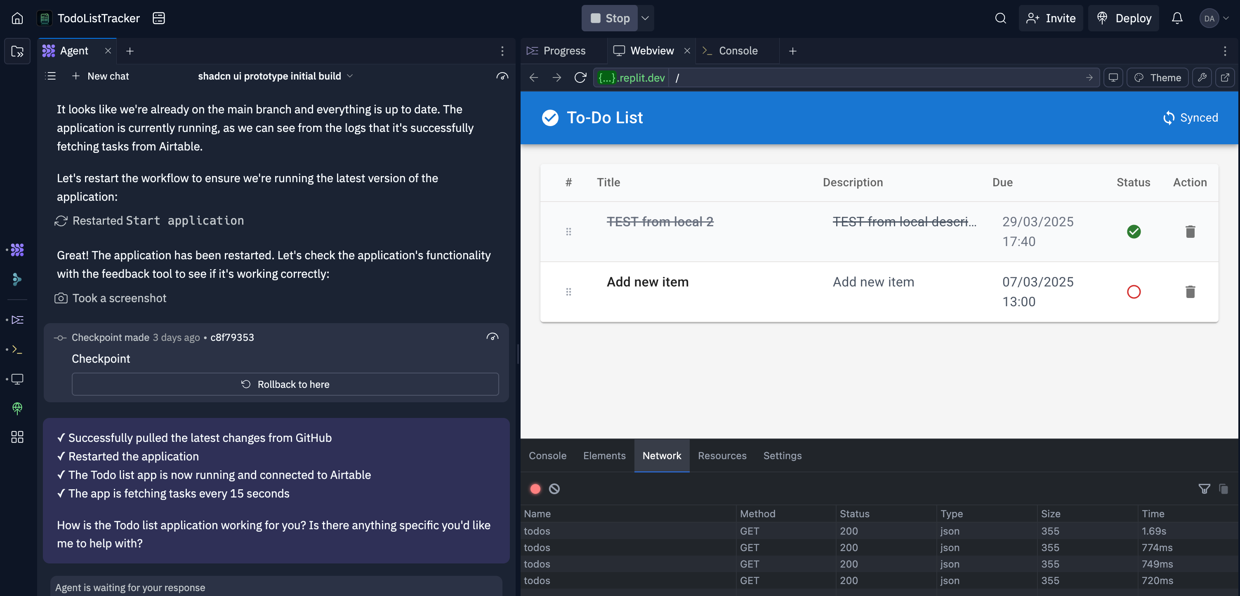Screen dimensions: 1240x596
Task: Open the files panel icon in sidebar
Action: point(17,51)
